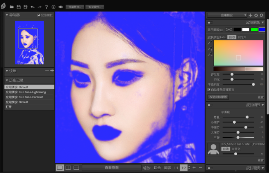Open help with the question mark icon

pos(47,7)
